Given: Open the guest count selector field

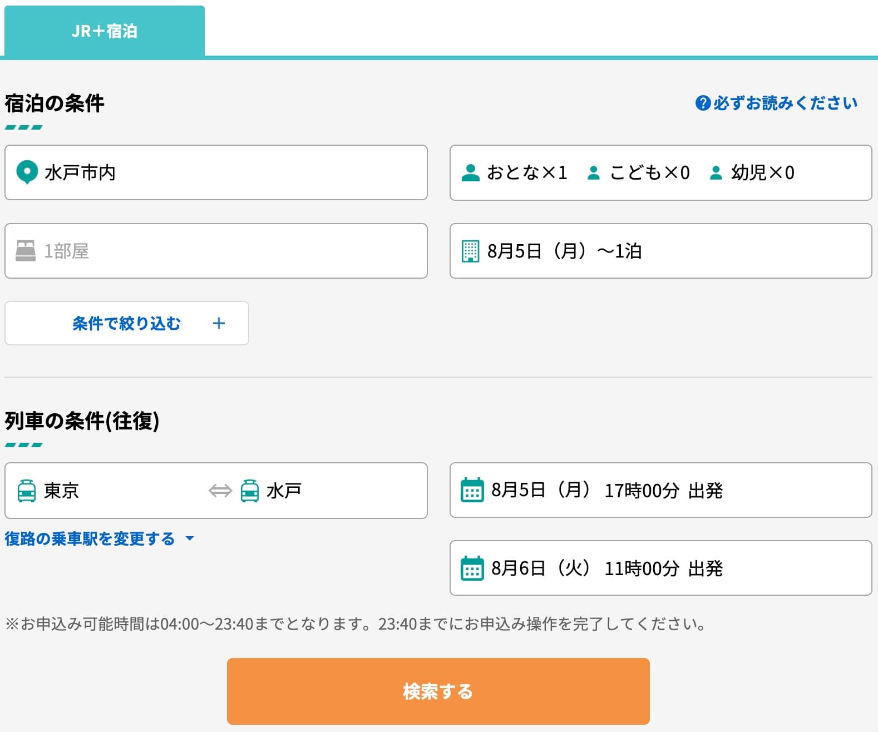Looking at the screenshot, I should tap(660, 172).
